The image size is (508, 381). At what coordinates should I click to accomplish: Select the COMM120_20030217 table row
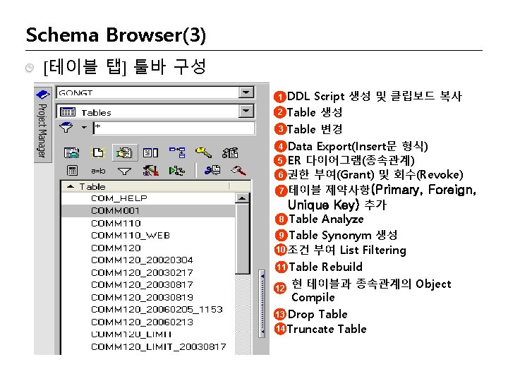(148, 273)
